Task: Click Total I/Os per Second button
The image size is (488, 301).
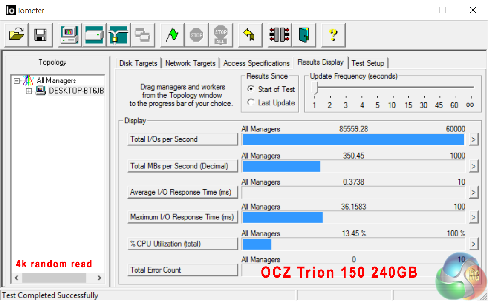Action: tap(183, 139)
